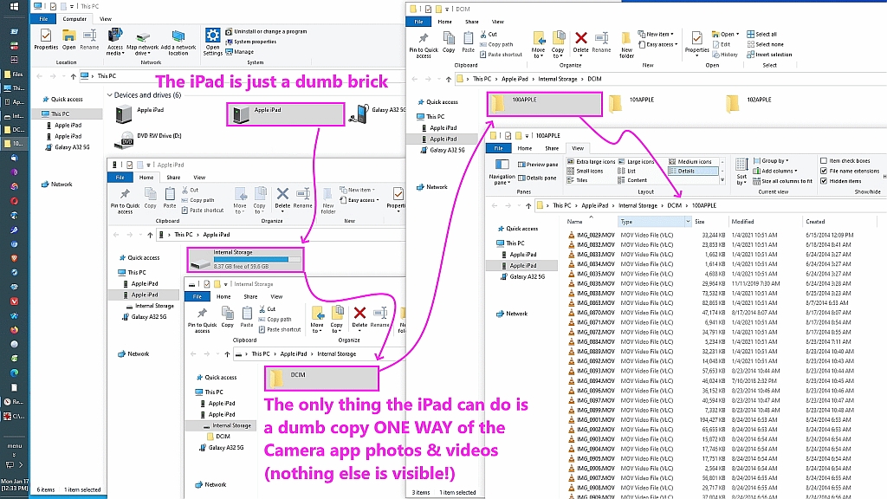
Task: Toggle the Details pane
Action: coord(537,178)
